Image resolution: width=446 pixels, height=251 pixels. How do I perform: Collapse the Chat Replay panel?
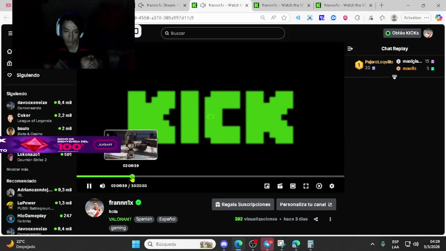350,49
